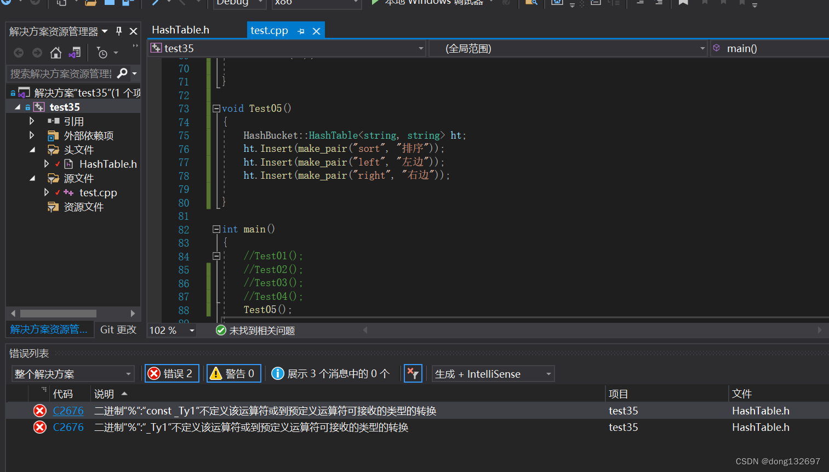829x472 pixels.
Task: Open the 生成 + IntelliSense dropdown
Action: tap(493, 374)
